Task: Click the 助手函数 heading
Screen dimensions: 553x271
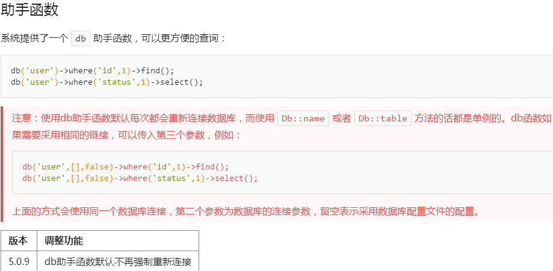Action: 29,10
